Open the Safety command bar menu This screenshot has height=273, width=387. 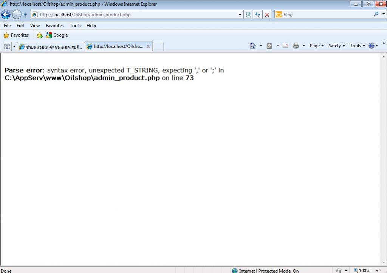click(x=337, y=46)
